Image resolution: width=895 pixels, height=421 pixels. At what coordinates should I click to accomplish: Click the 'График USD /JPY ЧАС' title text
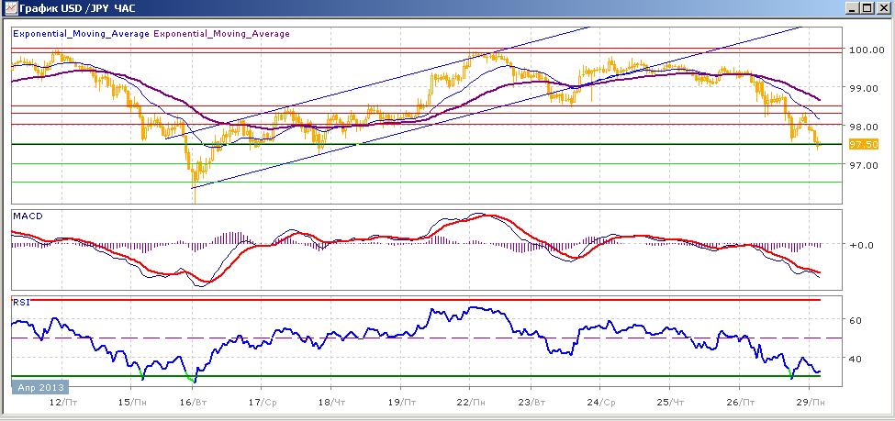(x=78, y=8)
